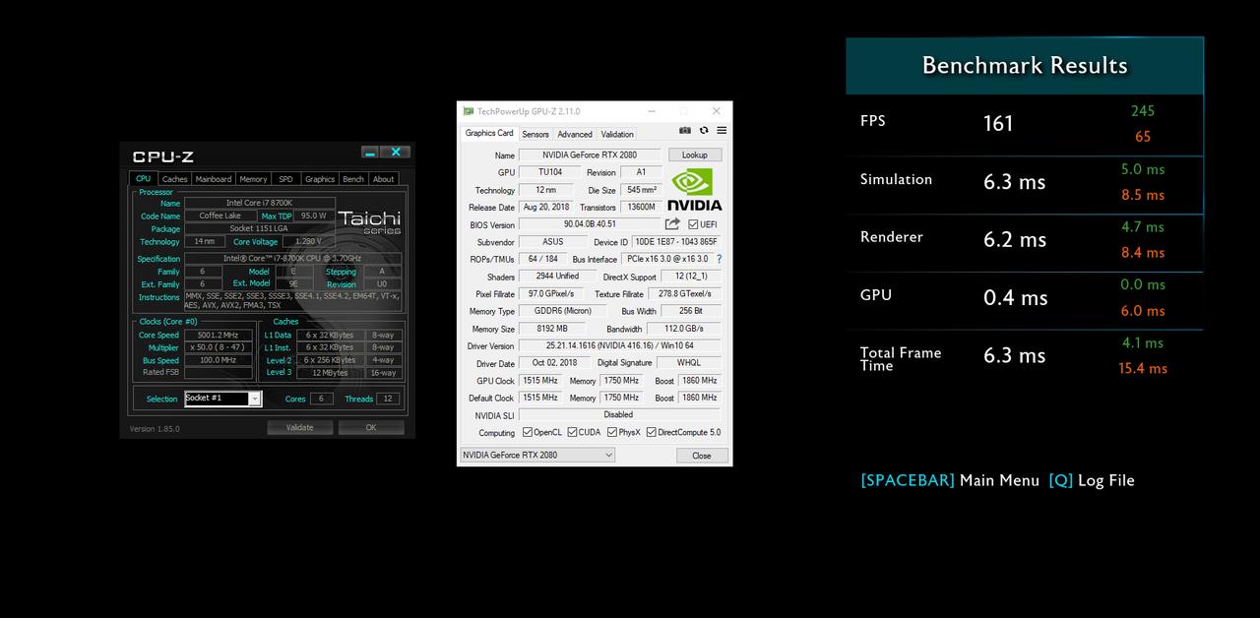The height and width of the screenshot is (618, 1260).
Task: Click the Threads count value 12
Action: coord(388,399)
